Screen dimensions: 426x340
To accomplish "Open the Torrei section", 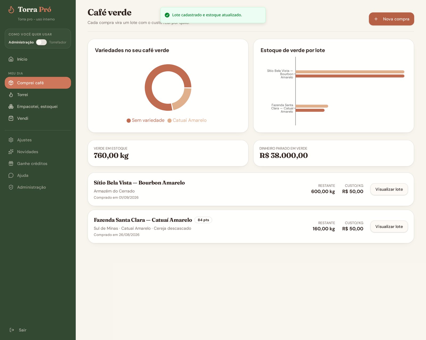I will (38, 95).
